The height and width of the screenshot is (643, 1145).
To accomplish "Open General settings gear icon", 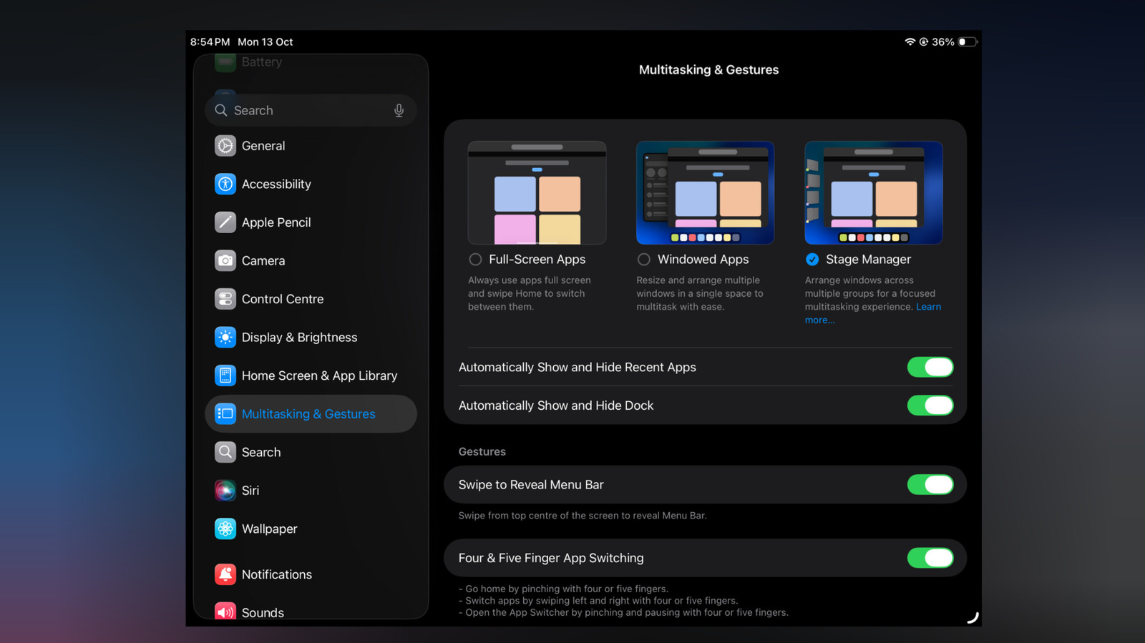I will (x=225, y=146).
